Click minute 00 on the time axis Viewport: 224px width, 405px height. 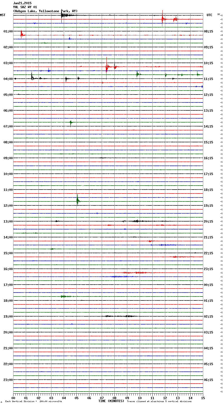click(x=13, y=398)
